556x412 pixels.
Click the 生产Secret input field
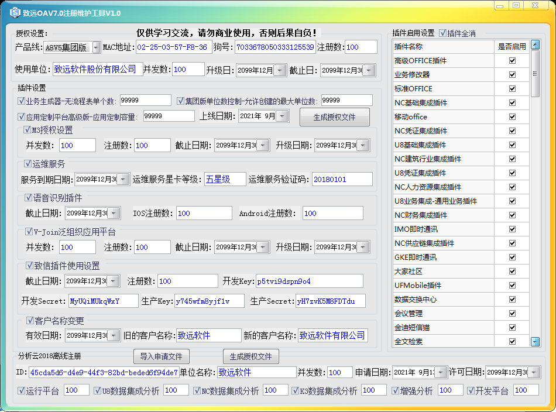coord(331,301)
